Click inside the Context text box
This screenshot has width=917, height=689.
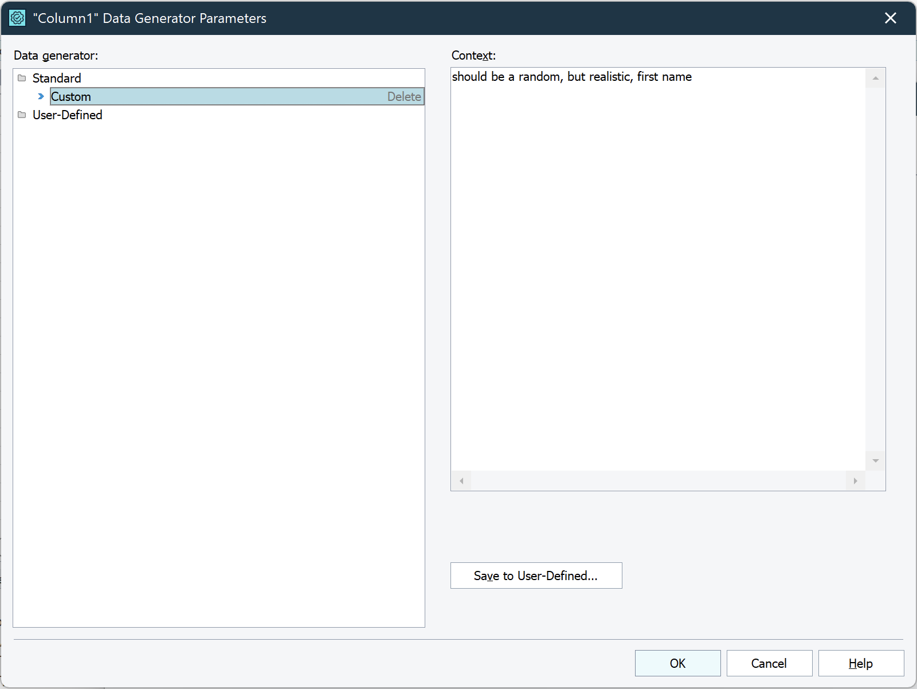[657, 269]
